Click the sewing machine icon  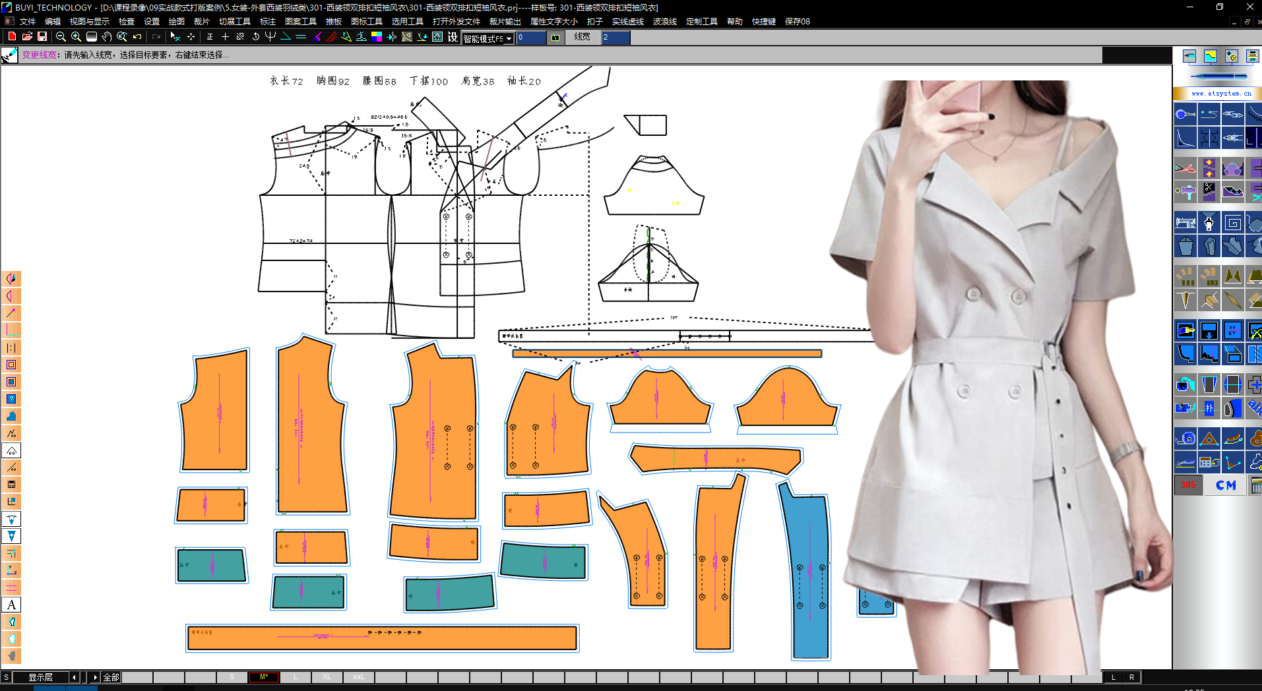coord(1185,223)
